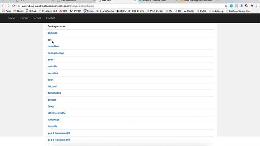Open the e2fsprogs package link
The width and height of the screenshot is (260, 146).
(x=53, y=120)
